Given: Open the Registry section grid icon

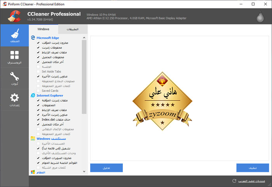Looking at the screenshot, I should click(15, 57).
